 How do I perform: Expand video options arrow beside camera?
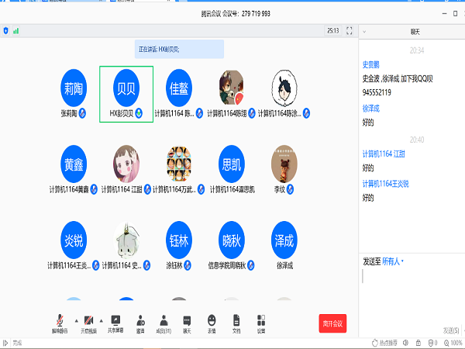pos(101,321)
